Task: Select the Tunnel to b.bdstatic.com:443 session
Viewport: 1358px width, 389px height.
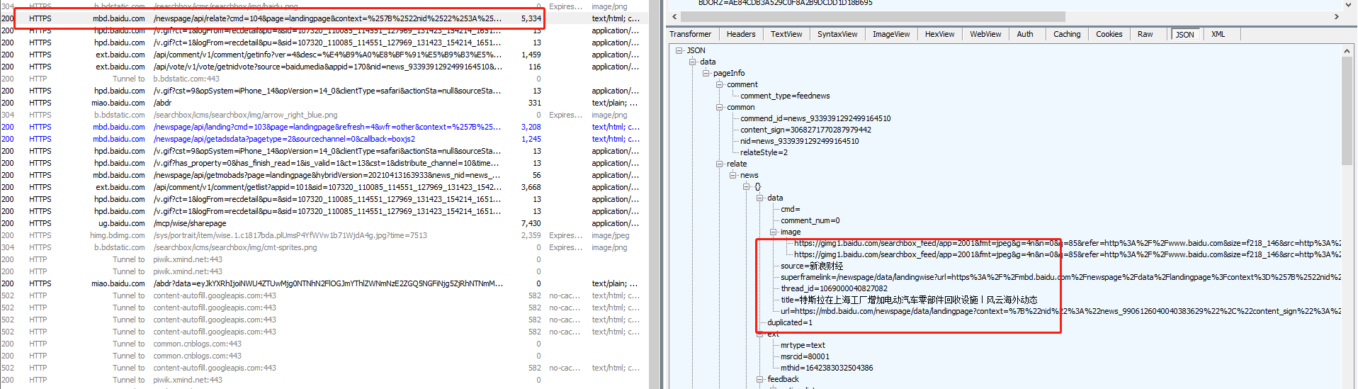Action: point(324,79)
